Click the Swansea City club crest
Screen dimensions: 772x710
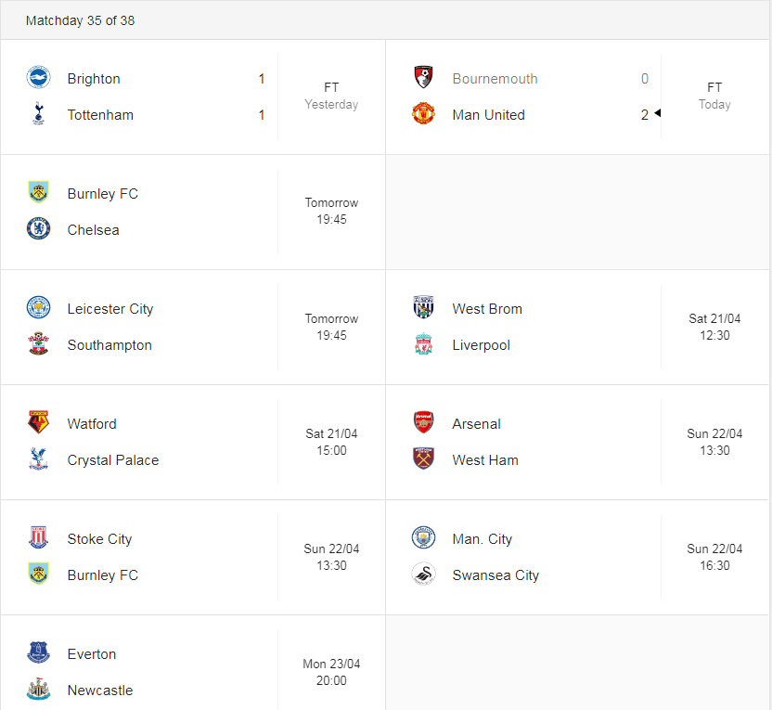423,574
